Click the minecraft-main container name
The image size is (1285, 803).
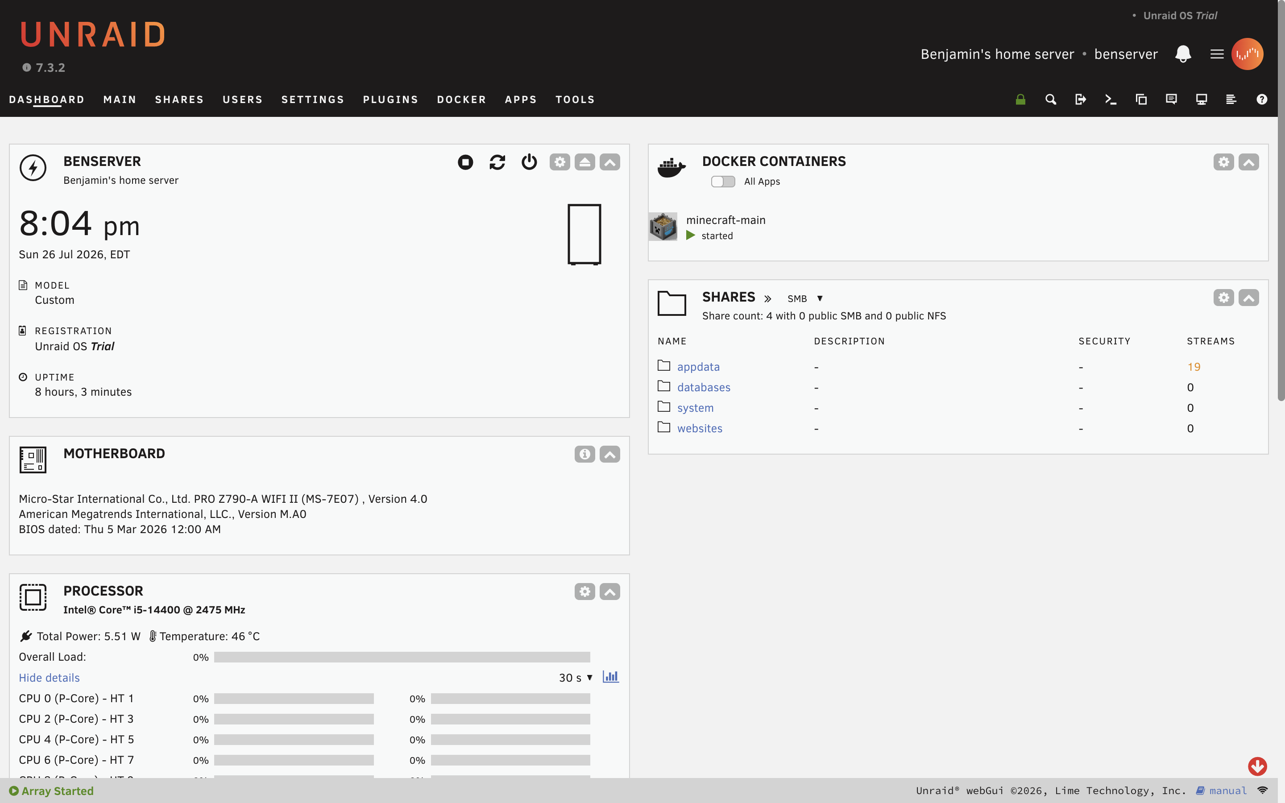coord(725,220)
